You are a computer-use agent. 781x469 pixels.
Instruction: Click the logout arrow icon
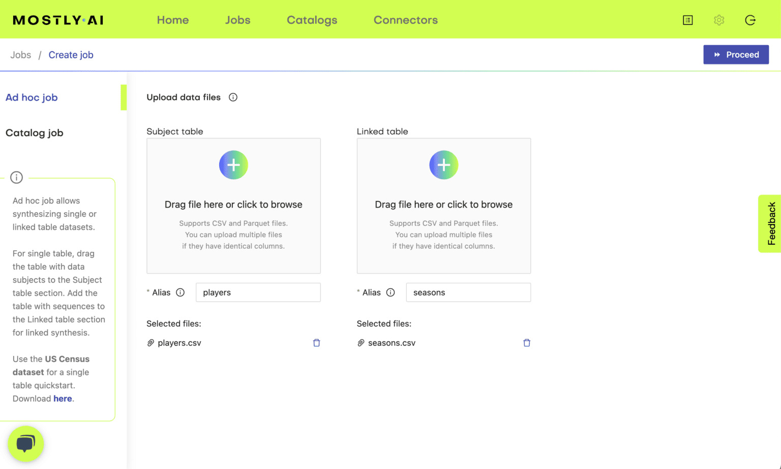coord(750,20)
